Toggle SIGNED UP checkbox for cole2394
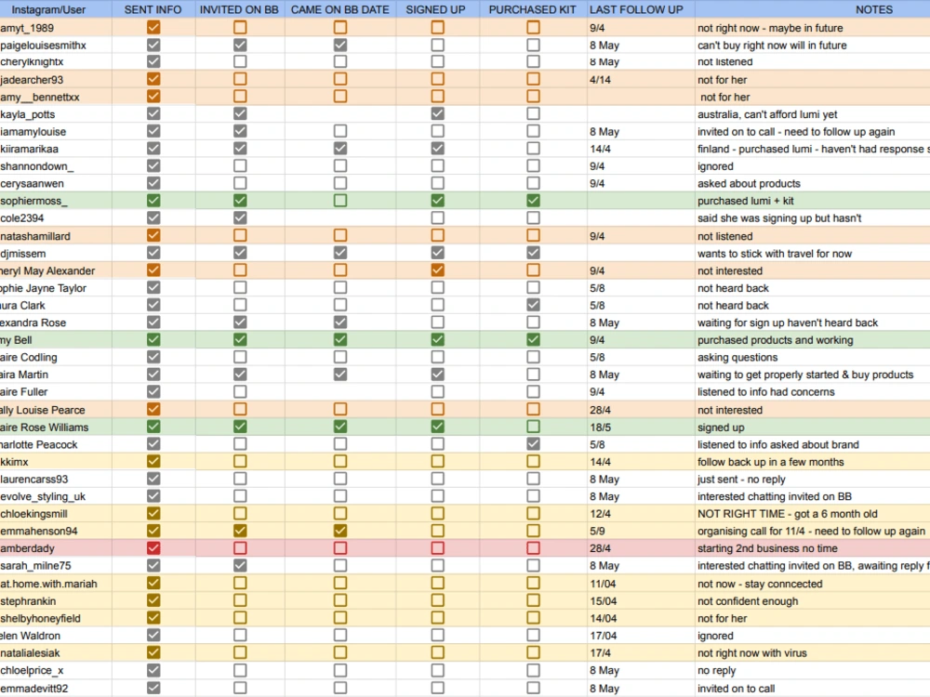The width and height of the screenshot is (930, 697). click(x=438, y=217)
